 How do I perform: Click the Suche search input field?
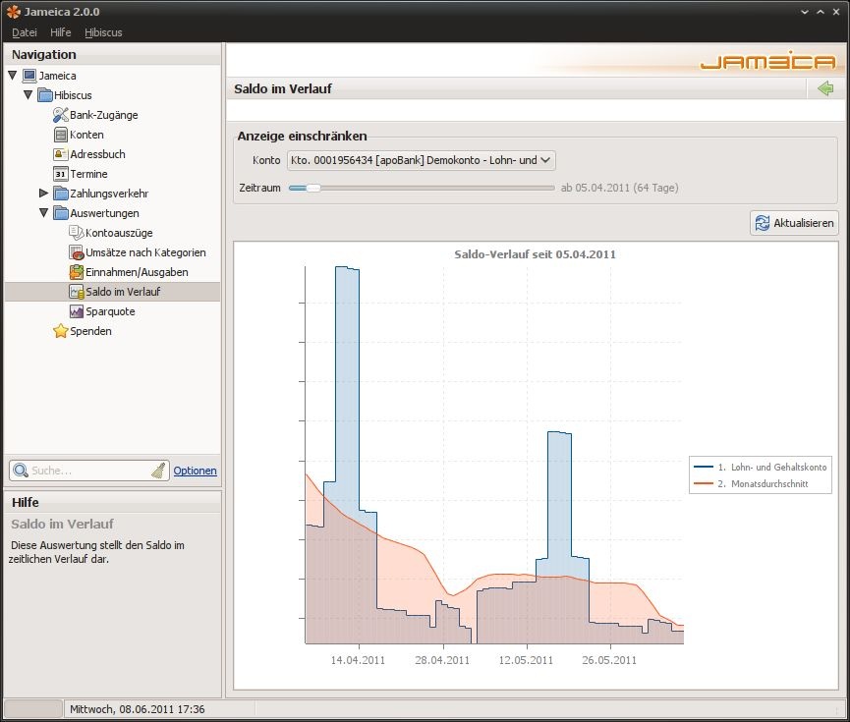pos(89,471)
